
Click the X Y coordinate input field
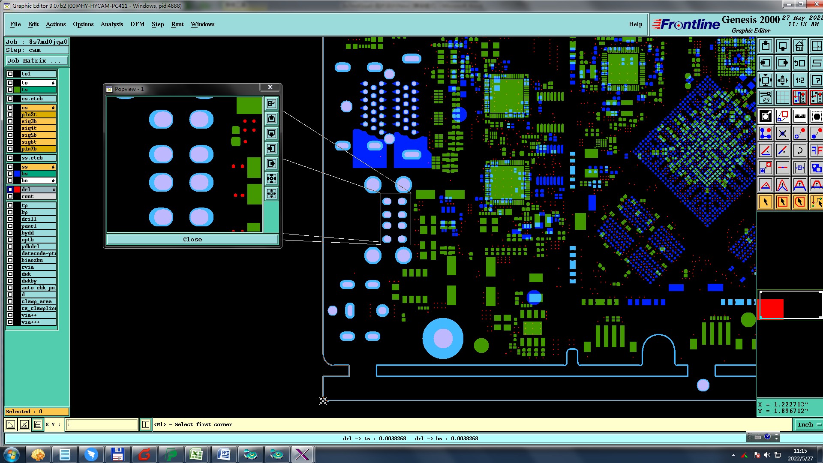coord(102,424)
